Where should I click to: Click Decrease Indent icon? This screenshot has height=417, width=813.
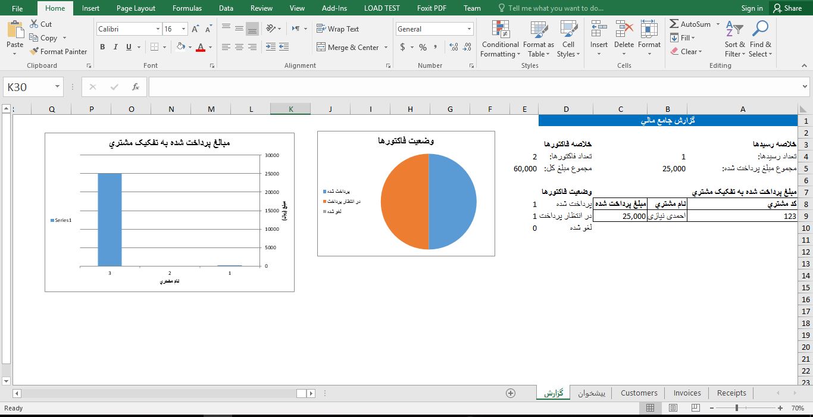(271, 47)
